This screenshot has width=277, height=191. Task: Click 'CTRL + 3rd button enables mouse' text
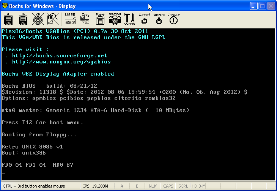[34, 186]
